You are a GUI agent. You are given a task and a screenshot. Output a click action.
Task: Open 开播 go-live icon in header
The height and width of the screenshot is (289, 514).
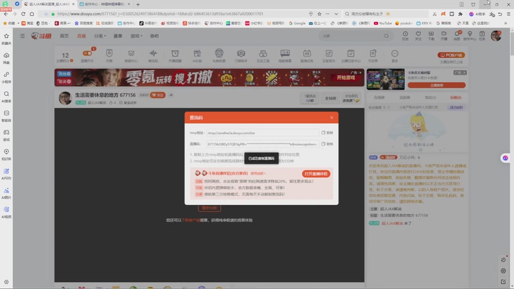pyautogui.click(x=444, y=36)
